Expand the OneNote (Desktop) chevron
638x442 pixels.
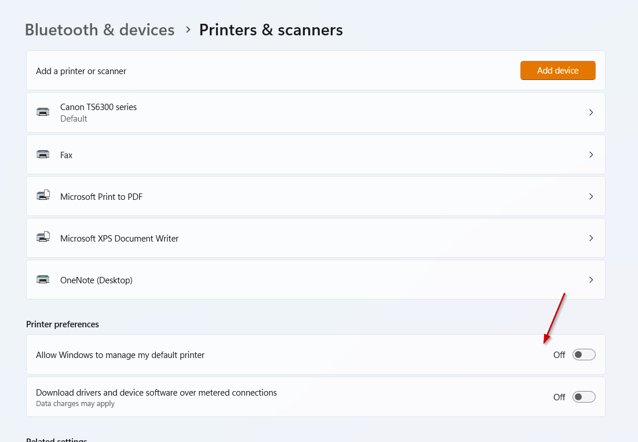(x=591, y=280)
